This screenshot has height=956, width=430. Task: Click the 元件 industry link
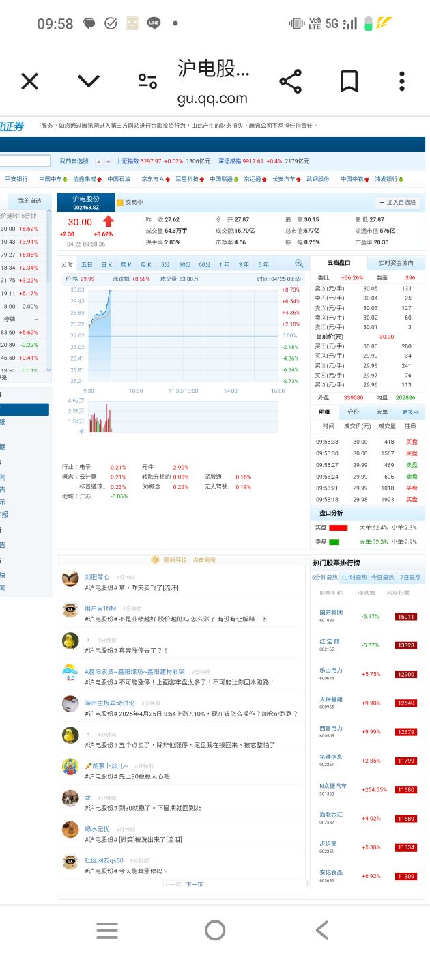147,467
